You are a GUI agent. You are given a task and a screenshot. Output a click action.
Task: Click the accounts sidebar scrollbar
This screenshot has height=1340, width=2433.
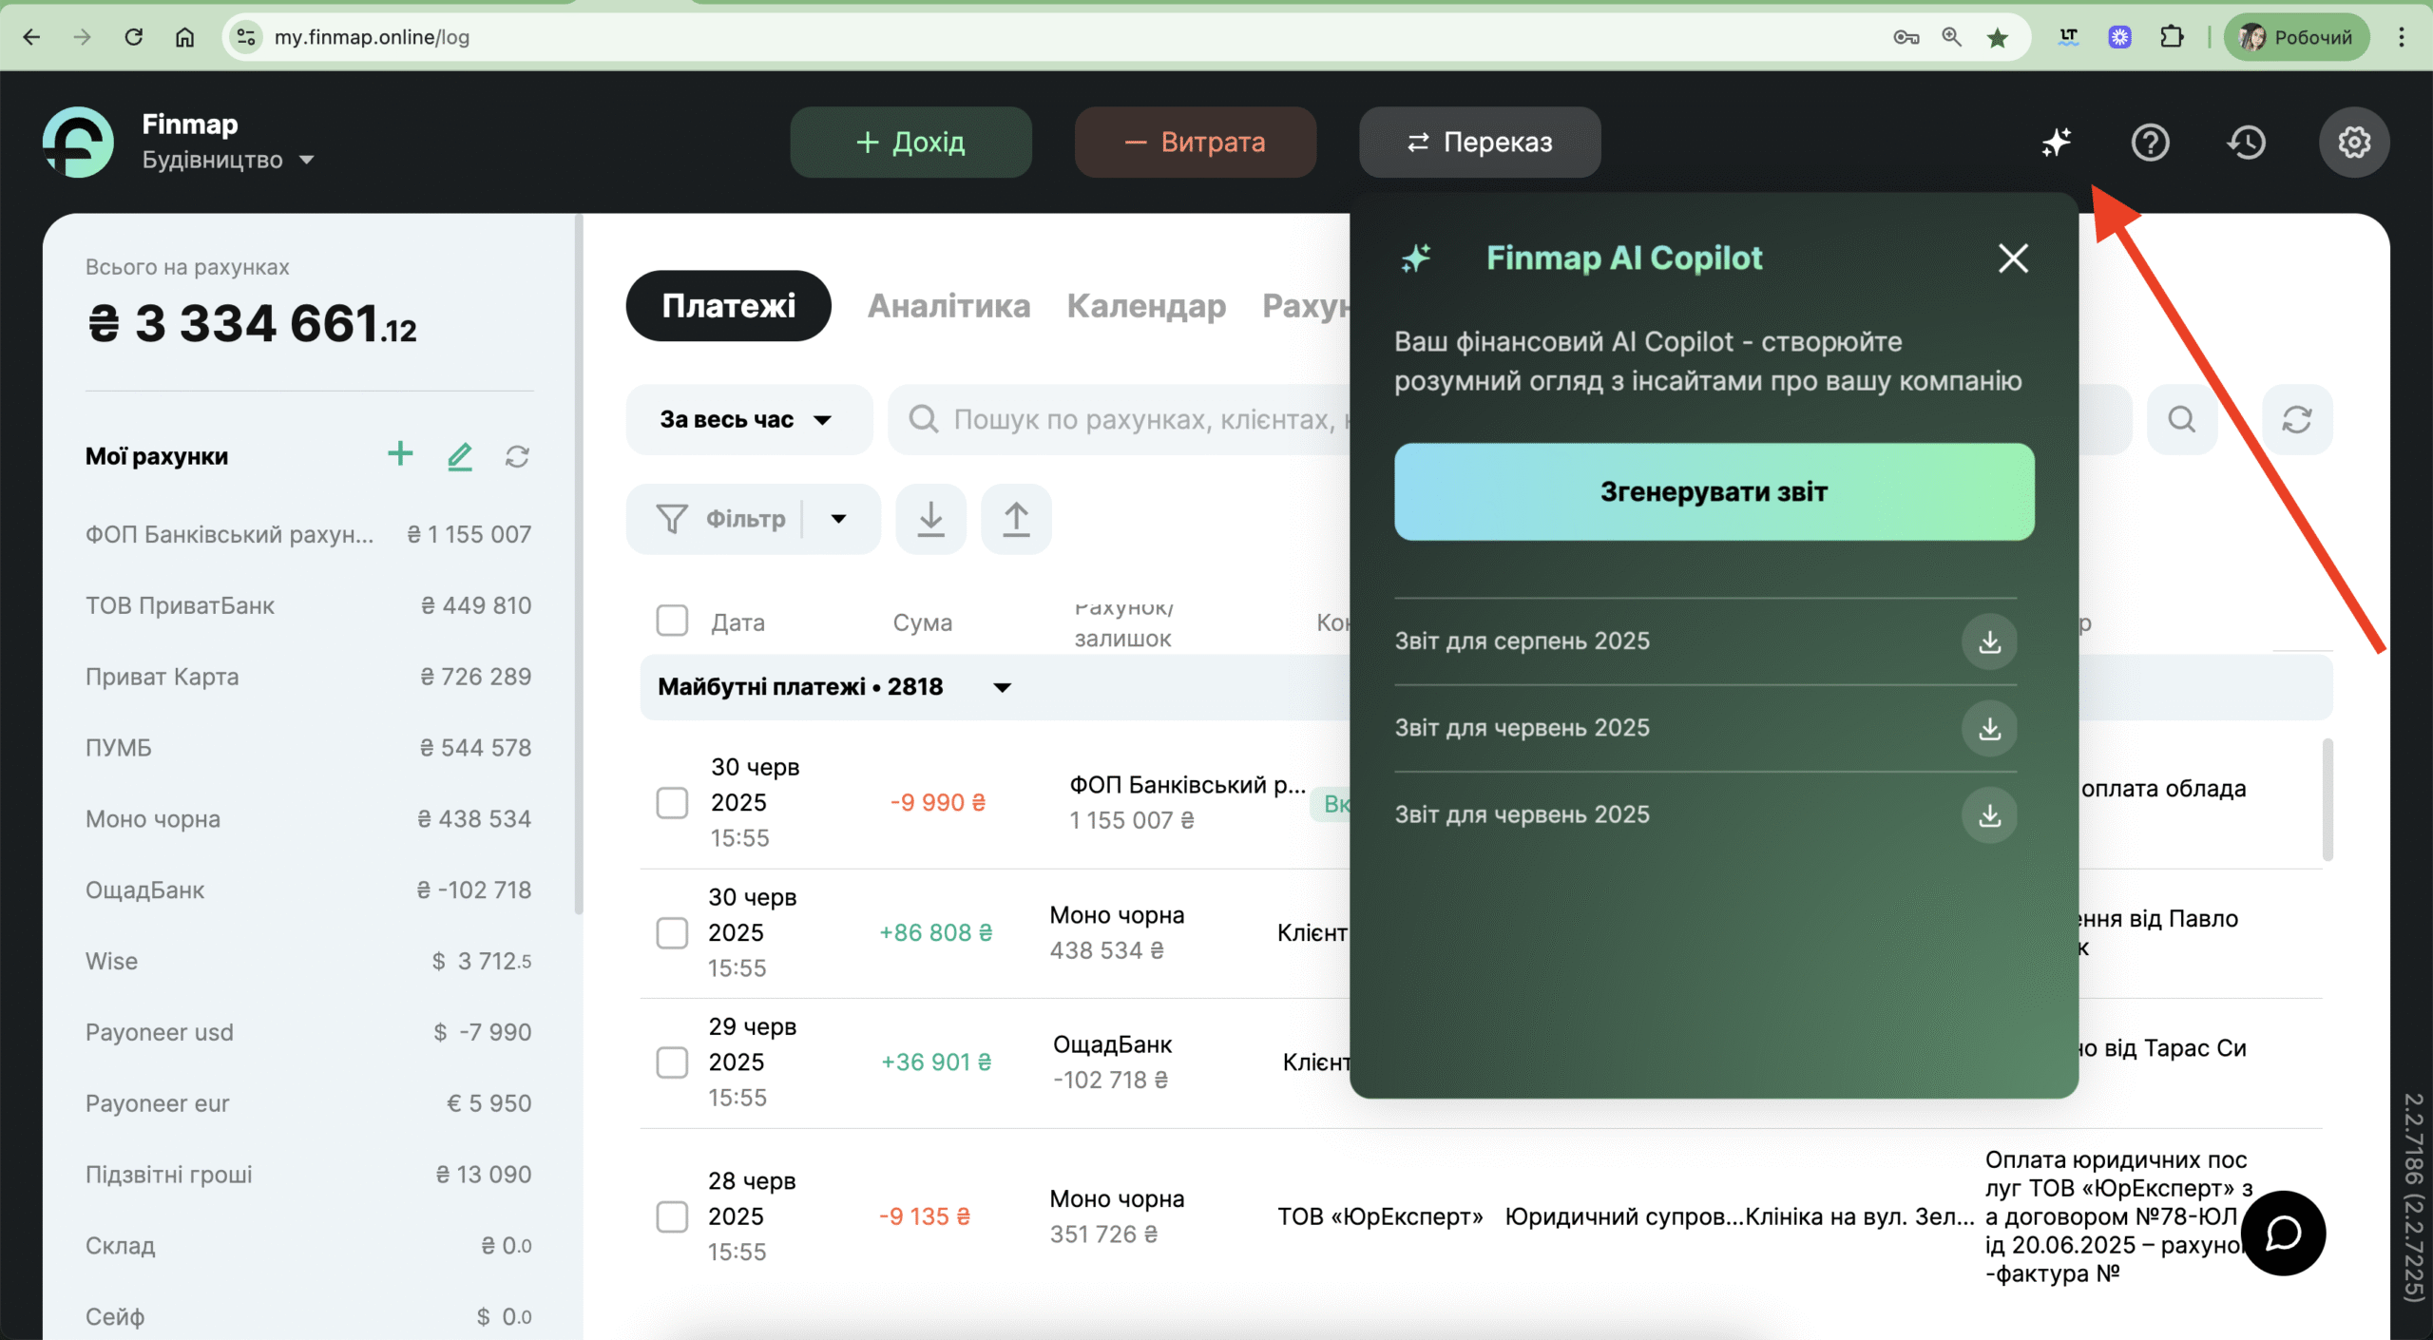[578, 565]
